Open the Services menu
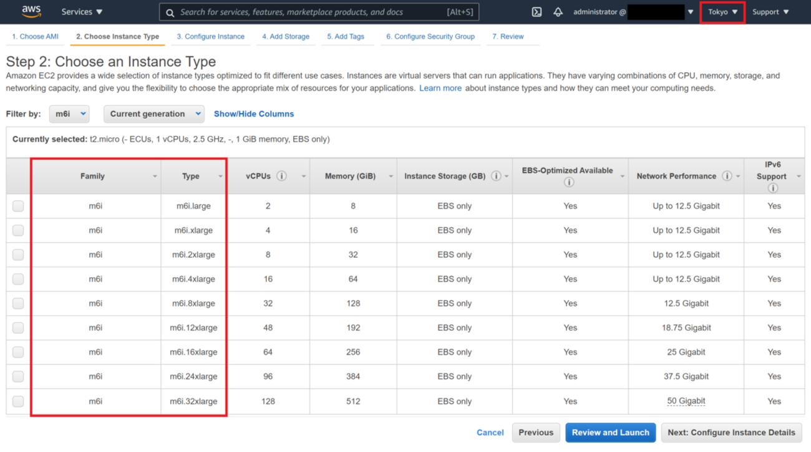Viewport: 811px width, 452px height. tap(82, 12)
